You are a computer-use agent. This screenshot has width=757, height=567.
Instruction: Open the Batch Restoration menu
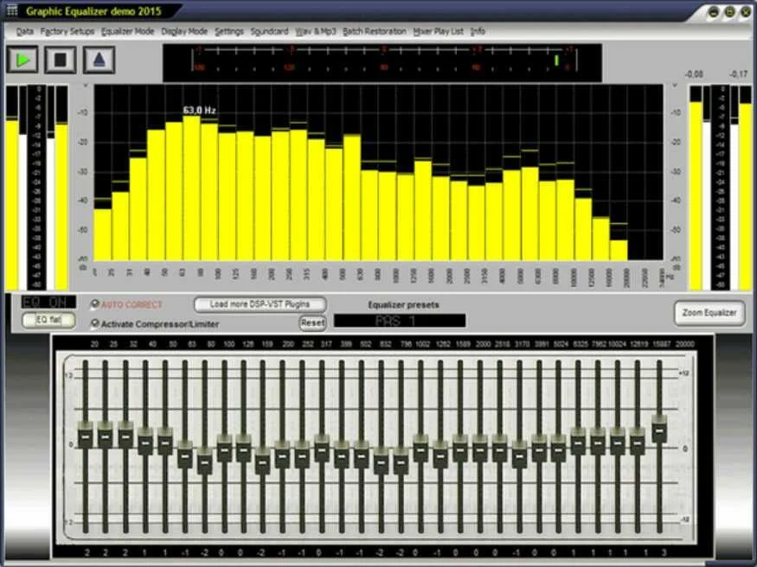tap(374, 30)
